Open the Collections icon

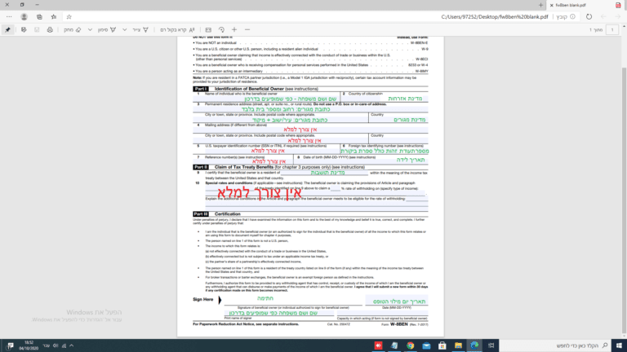39,17
